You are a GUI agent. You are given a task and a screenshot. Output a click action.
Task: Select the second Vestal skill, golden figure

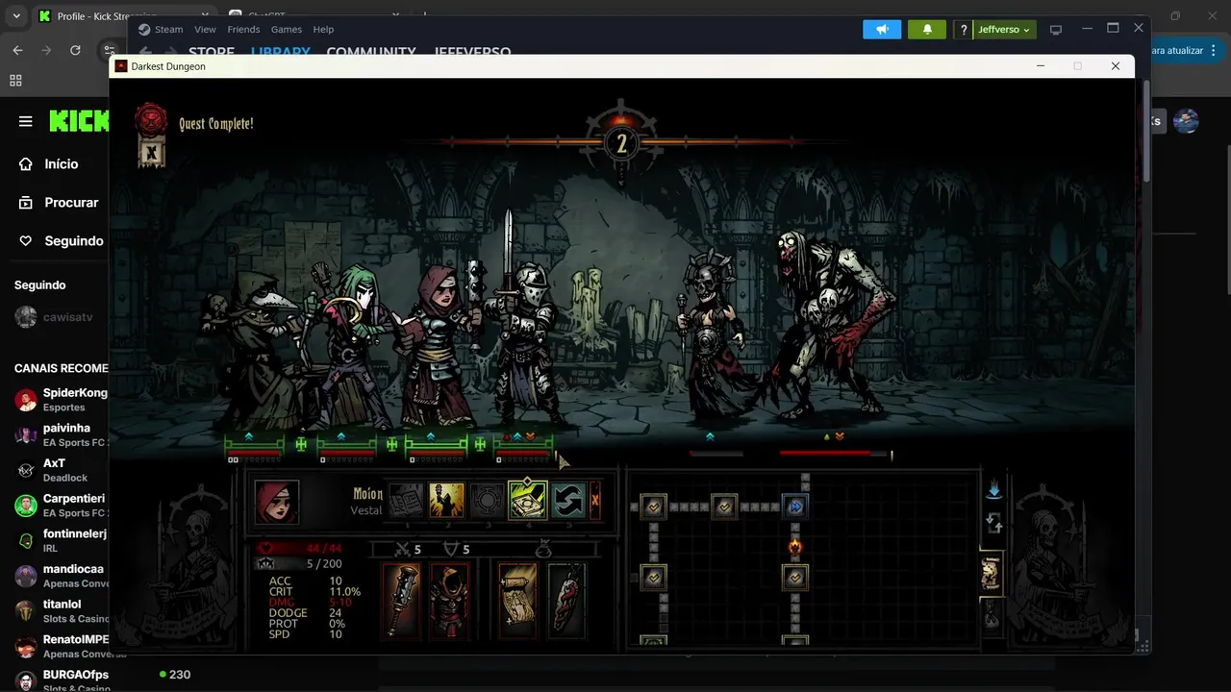pos(446,501)
